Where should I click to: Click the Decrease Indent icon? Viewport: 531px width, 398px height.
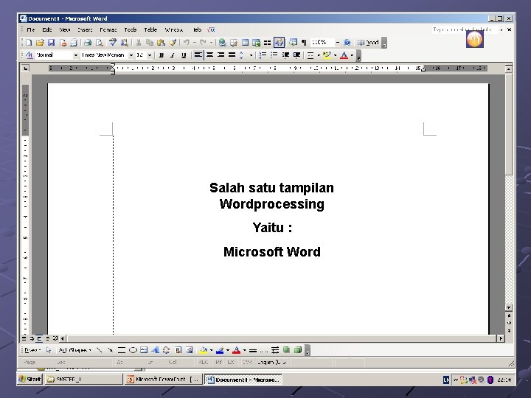coord(285,55)
